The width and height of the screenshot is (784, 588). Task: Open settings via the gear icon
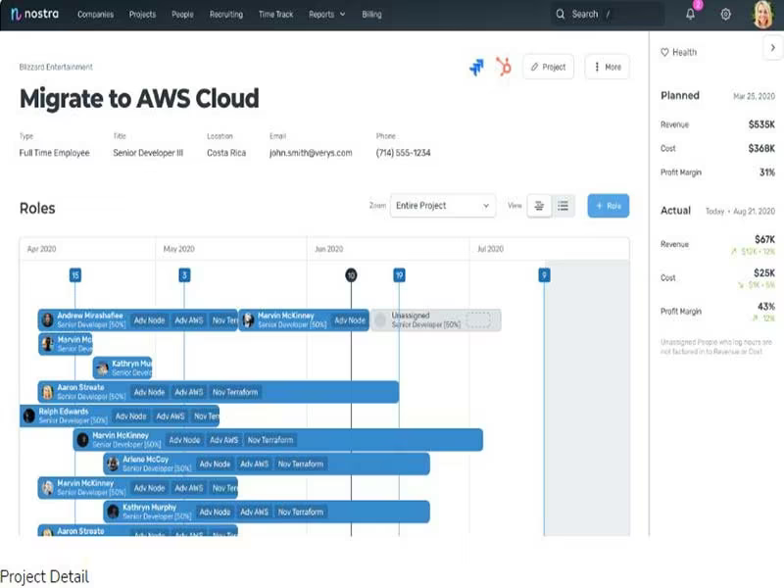click(725, 15)
